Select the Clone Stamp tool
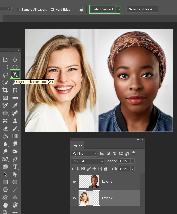 (x=15, y=121)
